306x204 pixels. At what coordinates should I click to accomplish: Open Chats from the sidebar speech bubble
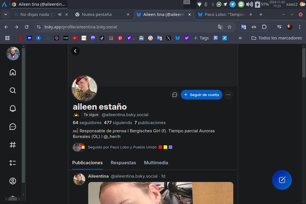(x=13, y=127)
